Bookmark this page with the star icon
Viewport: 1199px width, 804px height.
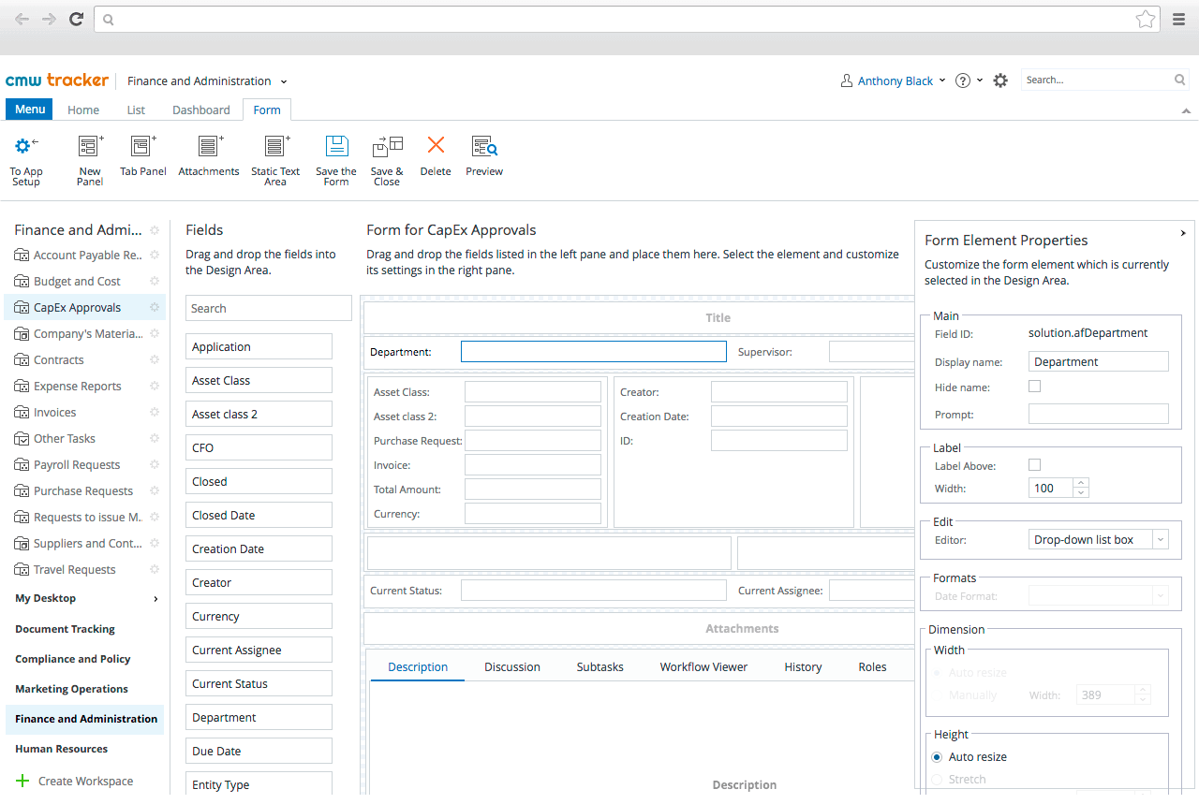pyautogui.click(x=1145, y=19)
